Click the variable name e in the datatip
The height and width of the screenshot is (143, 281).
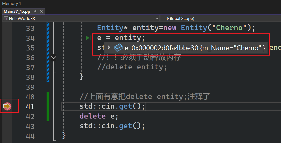click(126, 48)
